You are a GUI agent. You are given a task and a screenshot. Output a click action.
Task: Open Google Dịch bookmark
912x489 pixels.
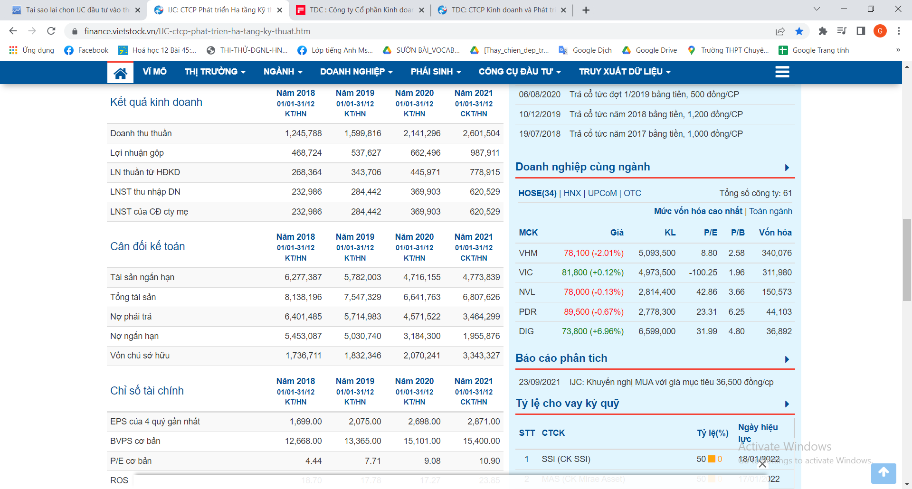click(585, 50)
